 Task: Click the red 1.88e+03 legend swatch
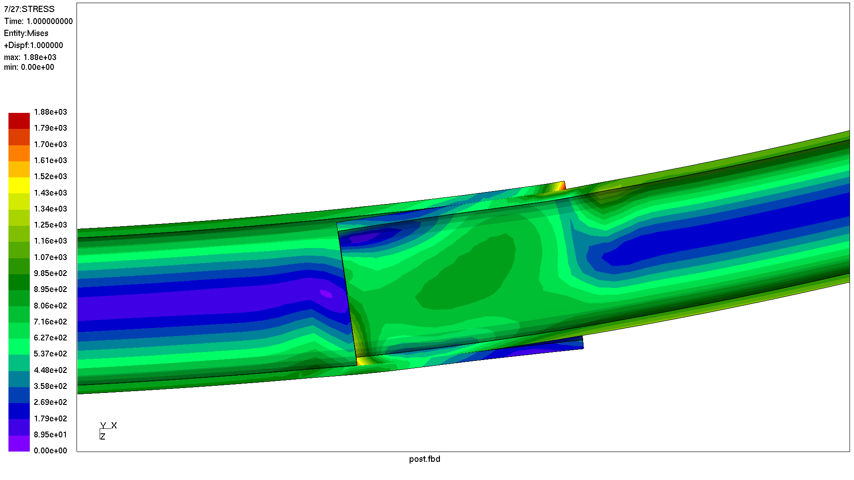coord(19,121)
